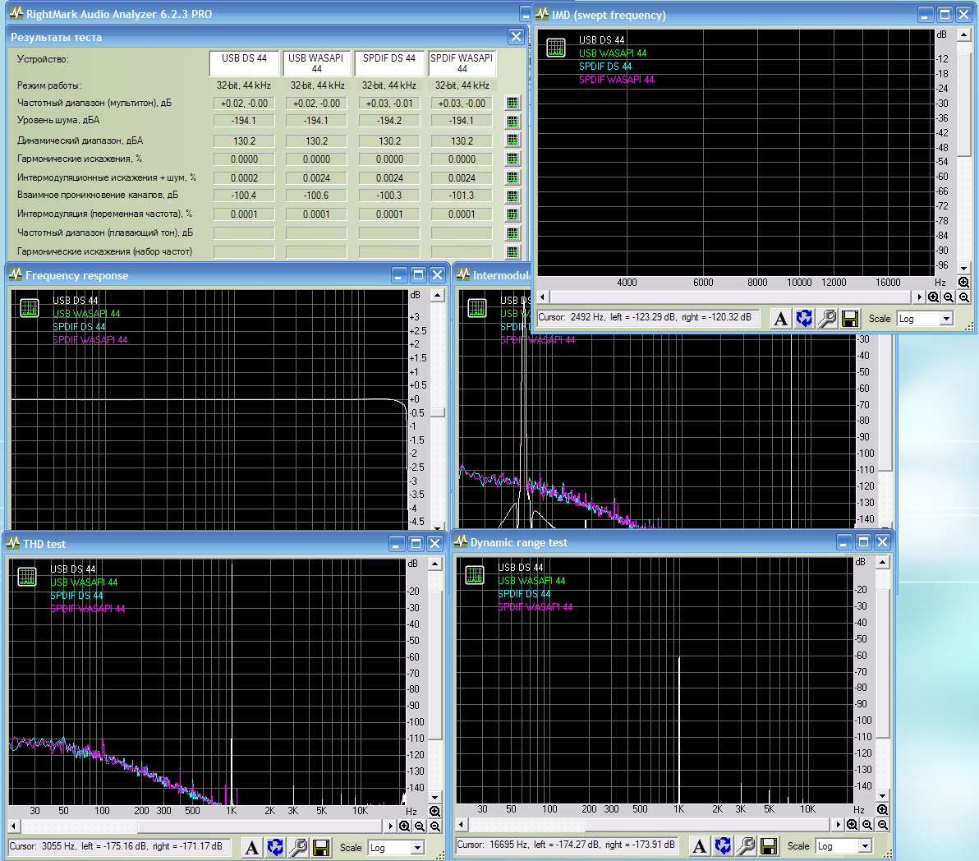Open graph for crosstalk results row
The height and width of the screenshot is (861, 979).
[x=512, y=196]
